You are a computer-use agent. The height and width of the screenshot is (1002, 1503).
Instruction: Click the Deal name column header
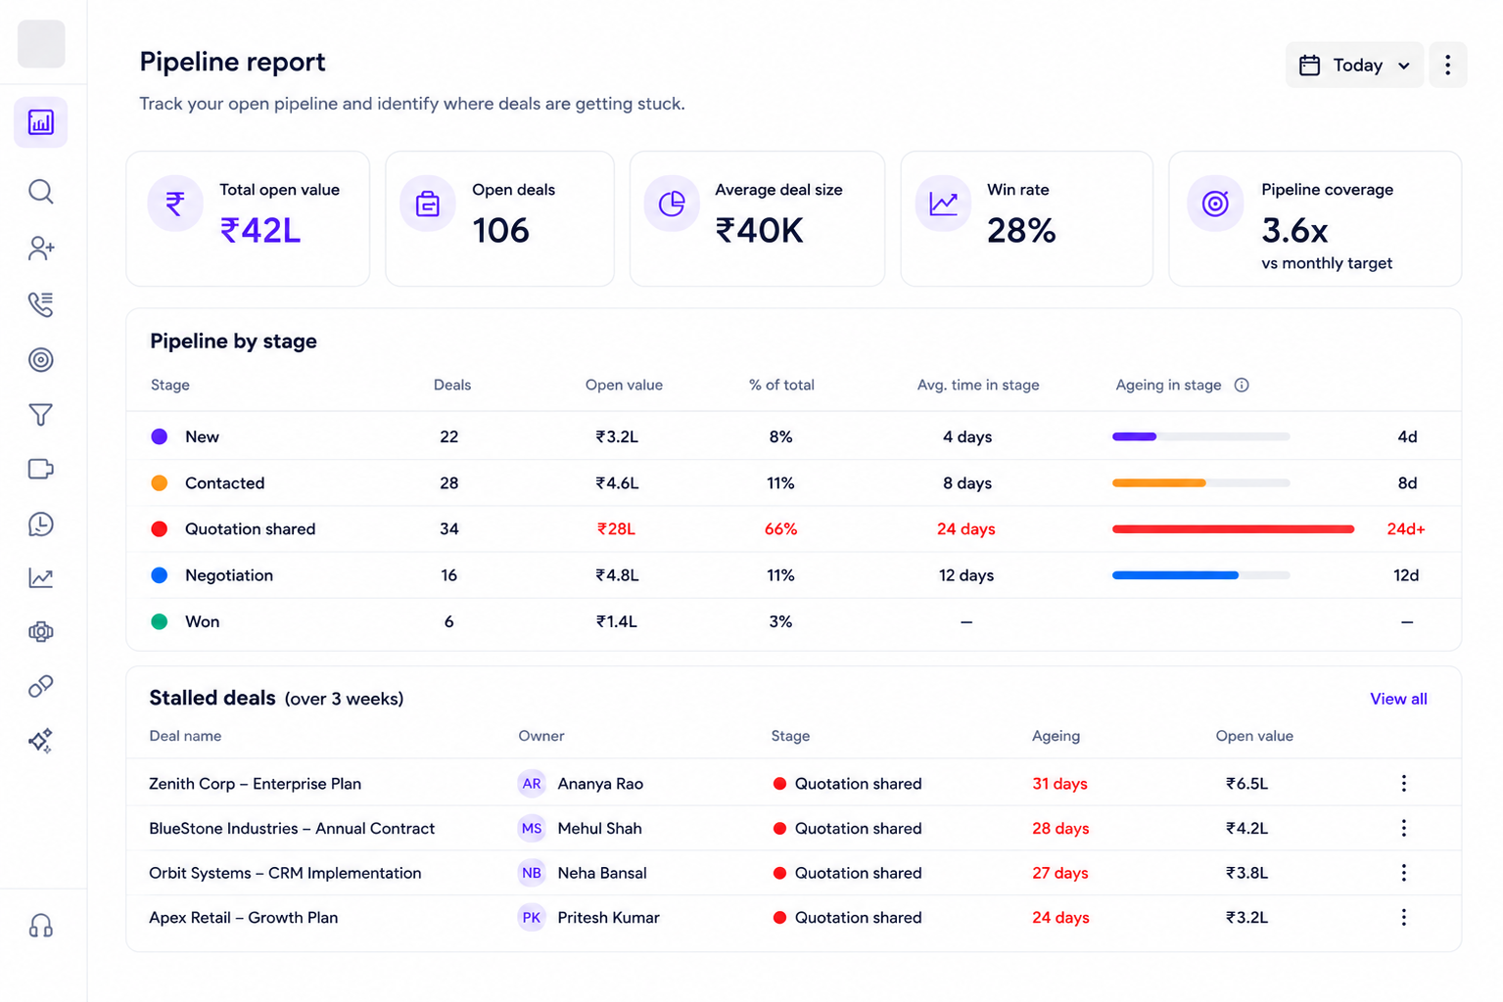[185, 736]
